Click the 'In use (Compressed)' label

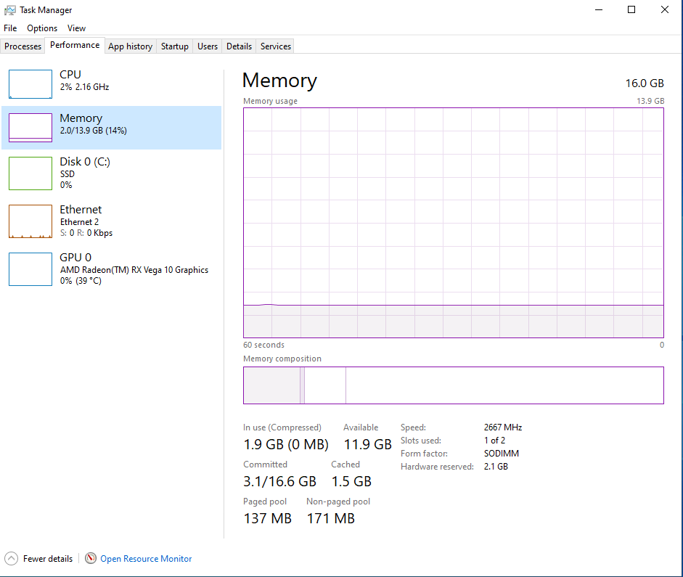pos(282,427)
